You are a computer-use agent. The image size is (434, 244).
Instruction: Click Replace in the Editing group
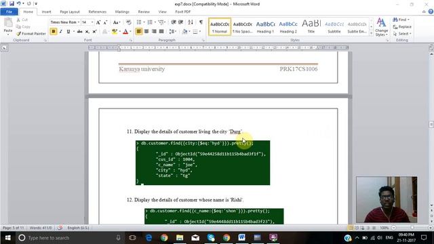point(402,26)
